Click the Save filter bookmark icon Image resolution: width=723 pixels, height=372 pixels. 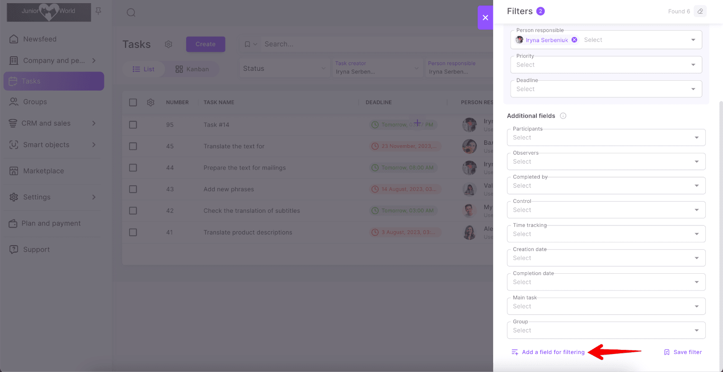point(667,352)
